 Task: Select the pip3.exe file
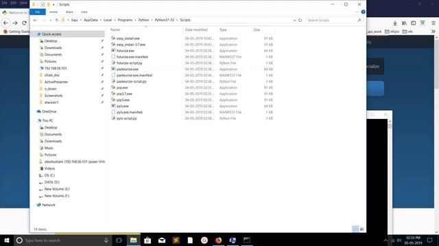(x=123, y=100)
